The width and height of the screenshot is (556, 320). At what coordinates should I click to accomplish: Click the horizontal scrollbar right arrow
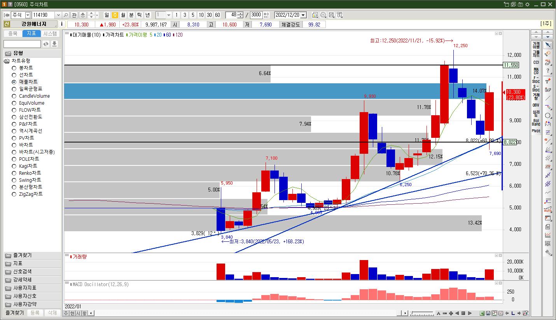coord(405,313)
